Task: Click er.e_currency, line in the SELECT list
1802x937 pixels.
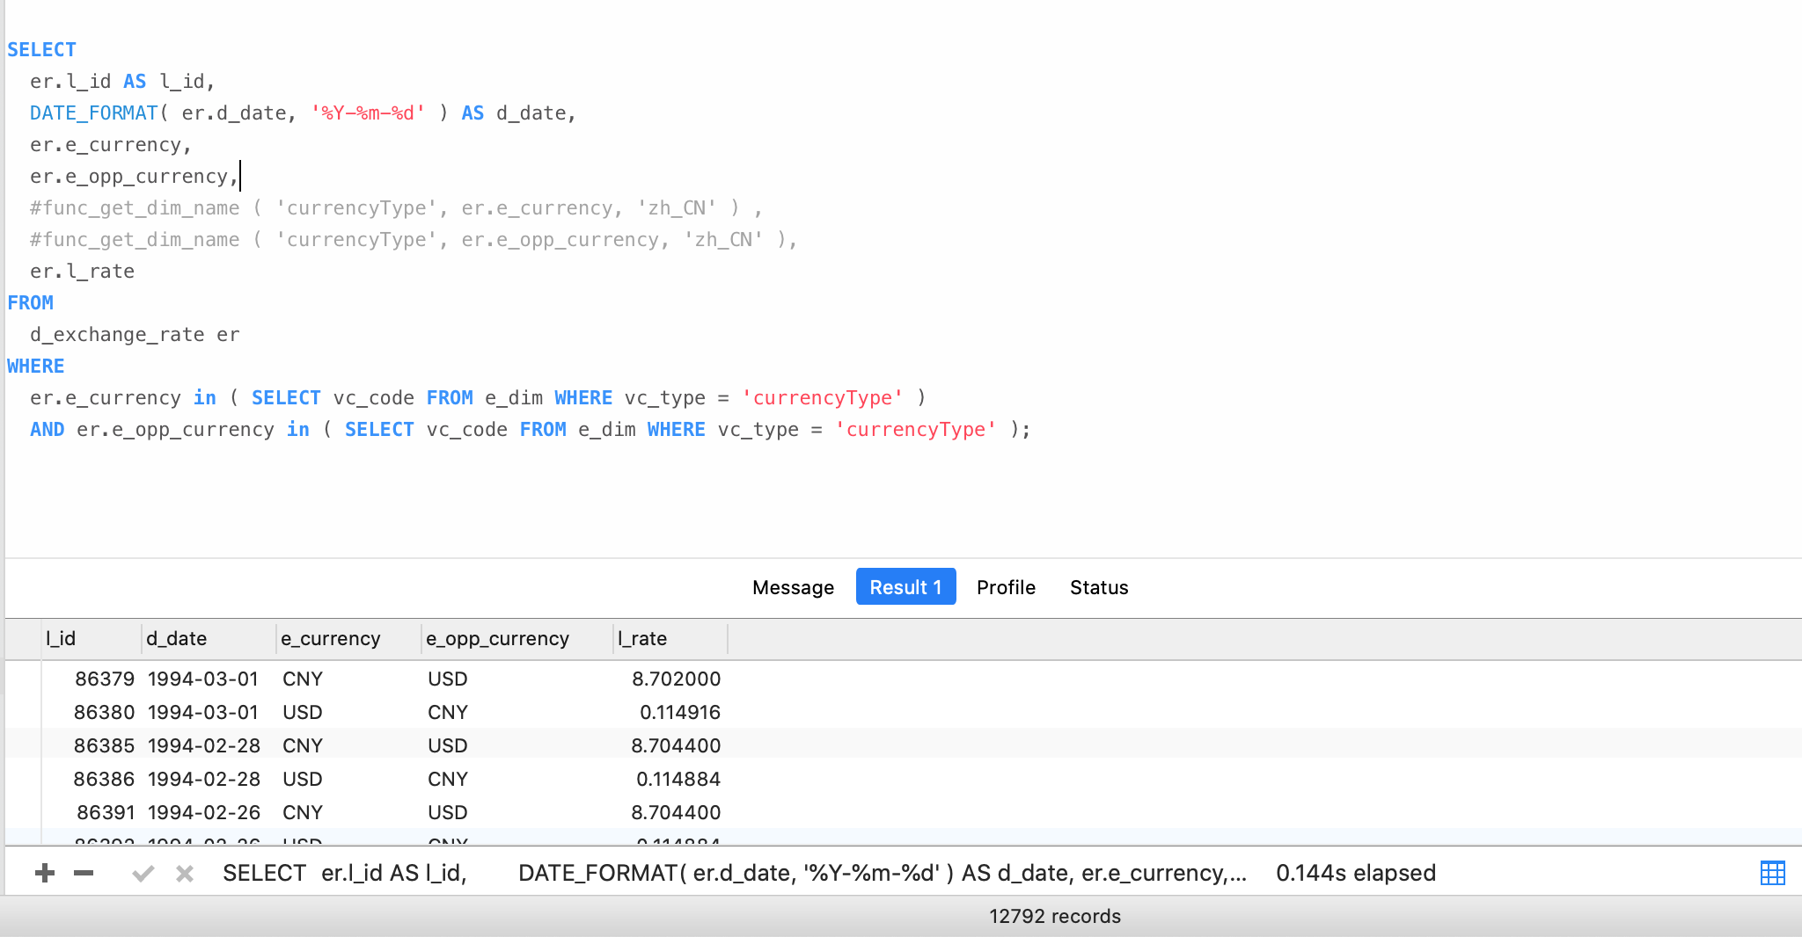Action: point(111,145)
